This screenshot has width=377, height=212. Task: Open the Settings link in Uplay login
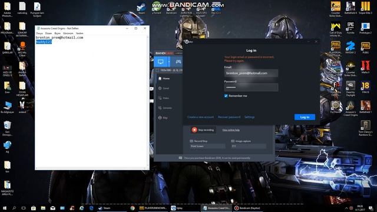point(249,117)
